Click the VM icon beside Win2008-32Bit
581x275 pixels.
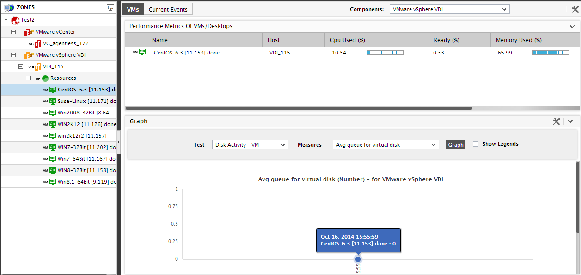pyautogui.click(x=53, y=113)
